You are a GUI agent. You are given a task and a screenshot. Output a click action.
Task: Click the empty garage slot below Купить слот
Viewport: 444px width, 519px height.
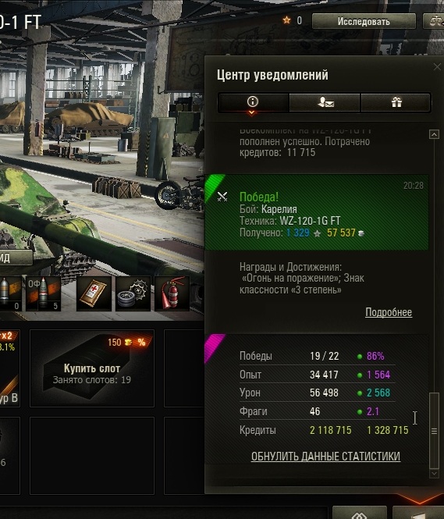[92, 456]
